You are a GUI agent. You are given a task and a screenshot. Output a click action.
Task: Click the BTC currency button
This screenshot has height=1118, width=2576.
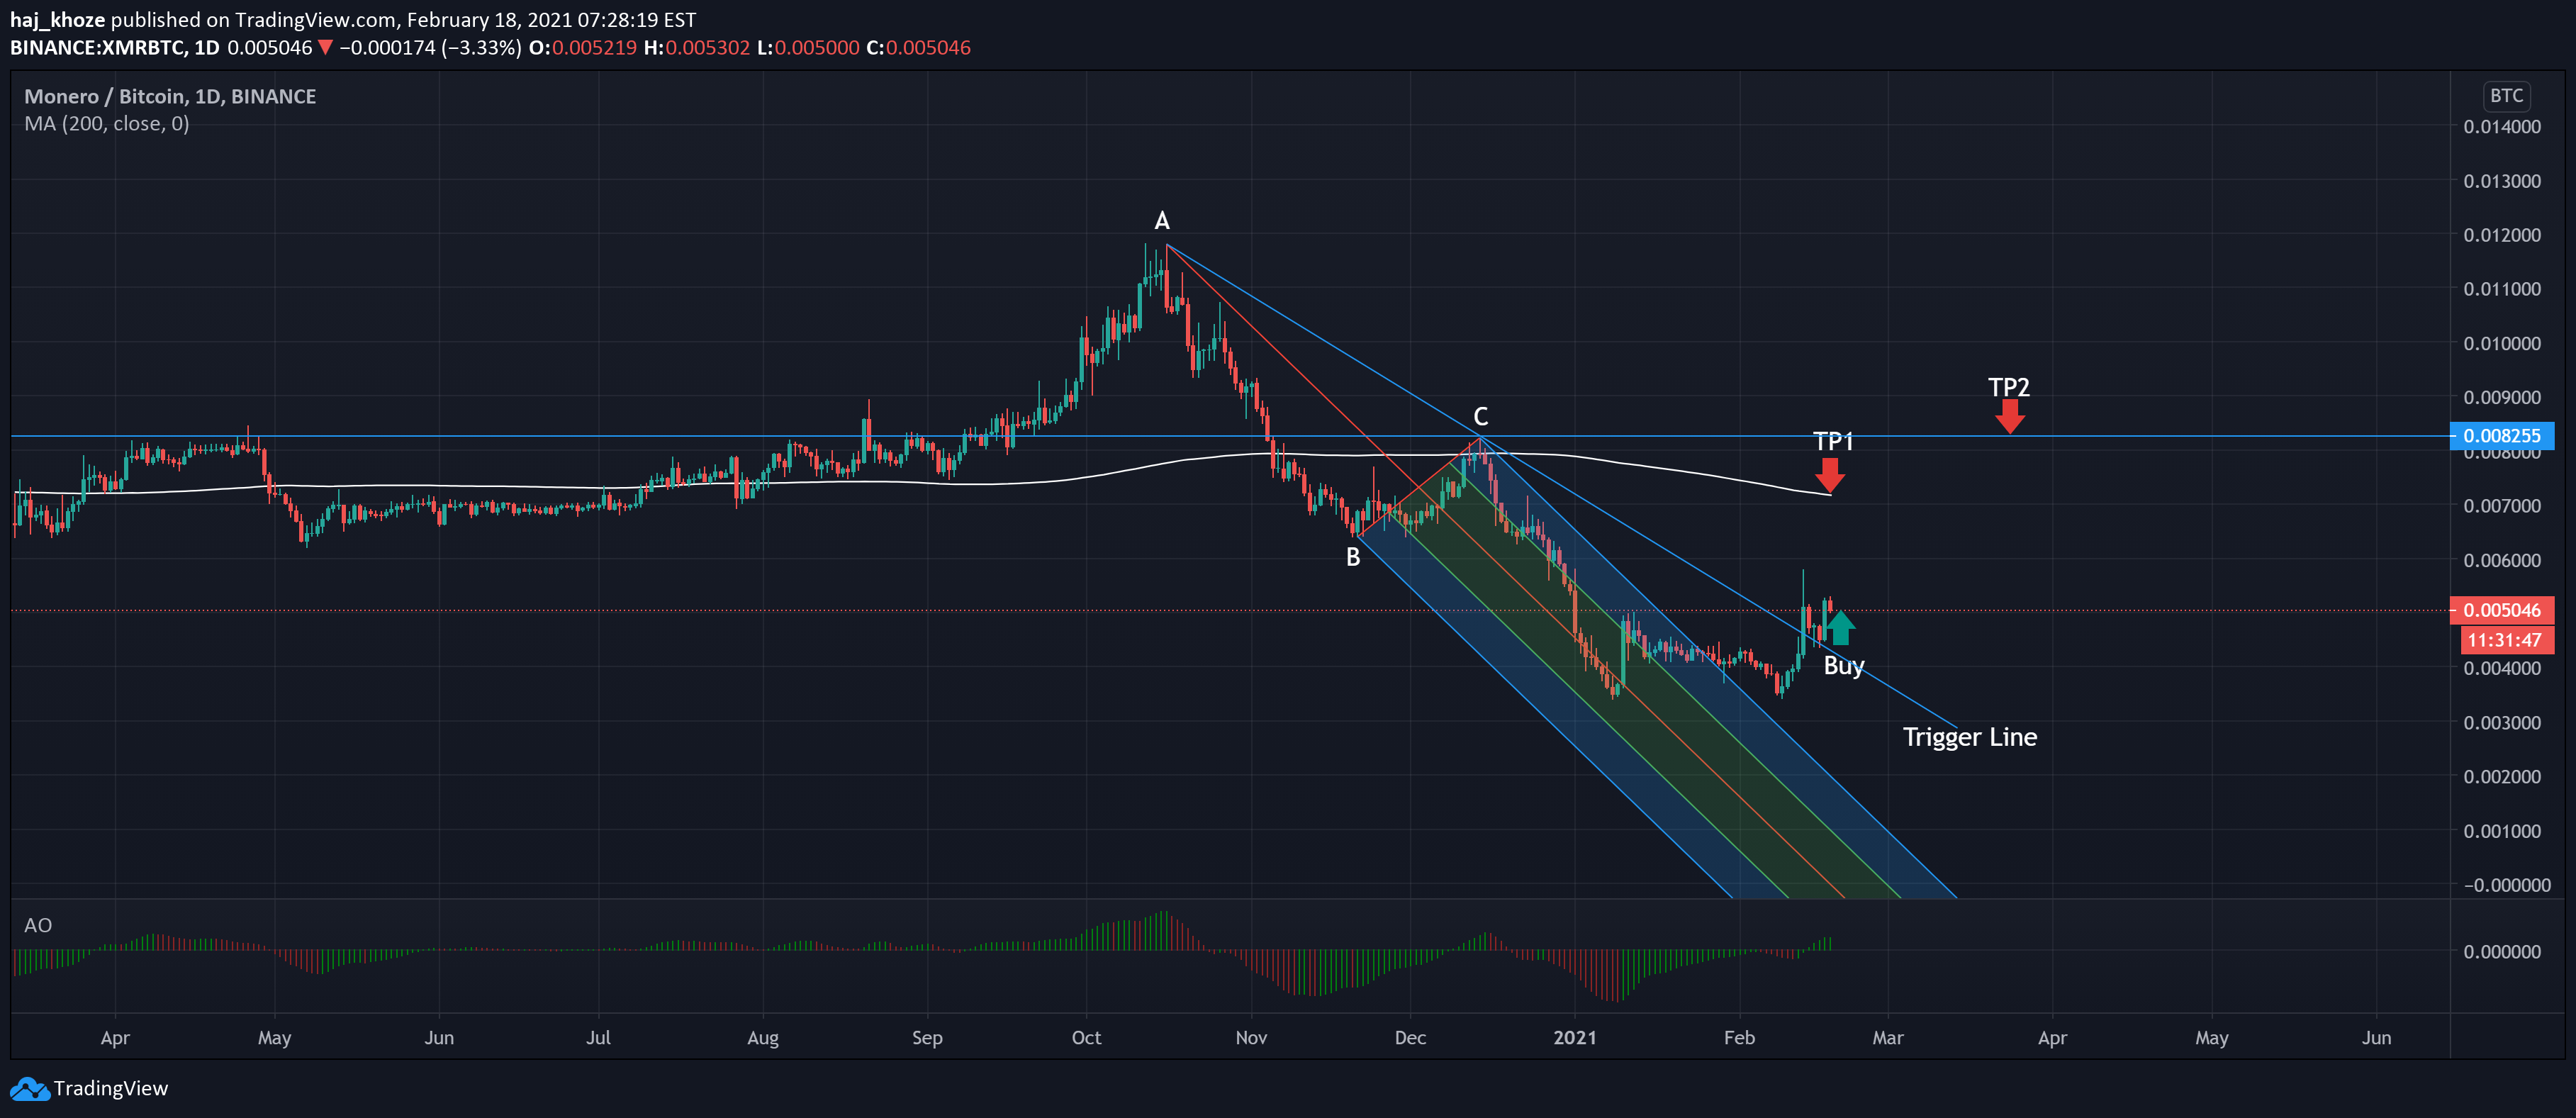tap(2506, 96)
